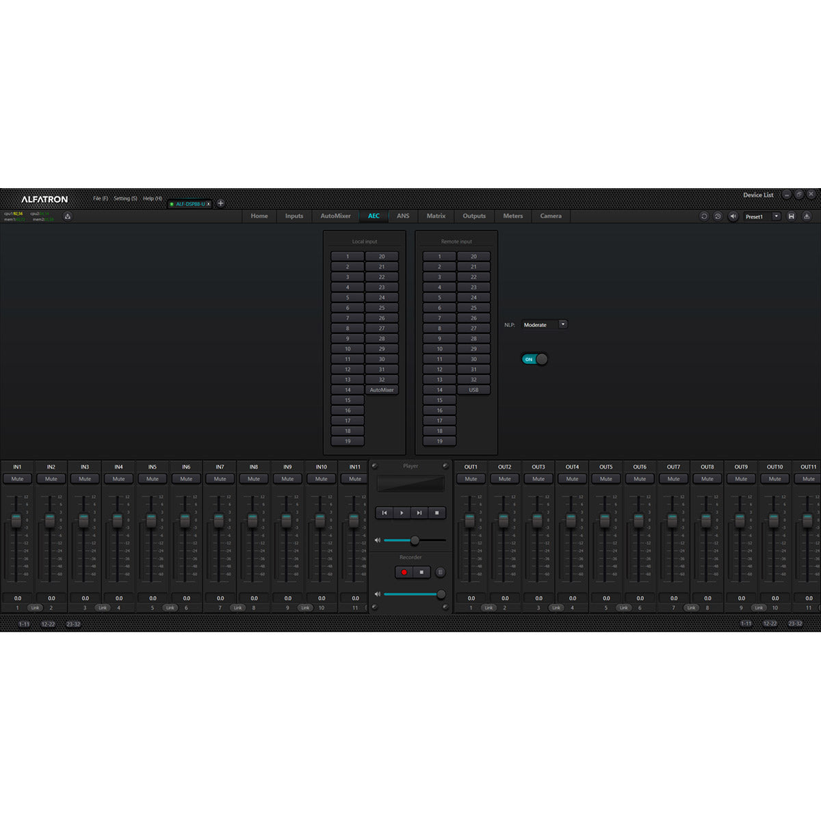Click the speaker mute icon in the top toolbar
Image resolution: width=821 pixels, height=821 pixels.
click(733, 216)
